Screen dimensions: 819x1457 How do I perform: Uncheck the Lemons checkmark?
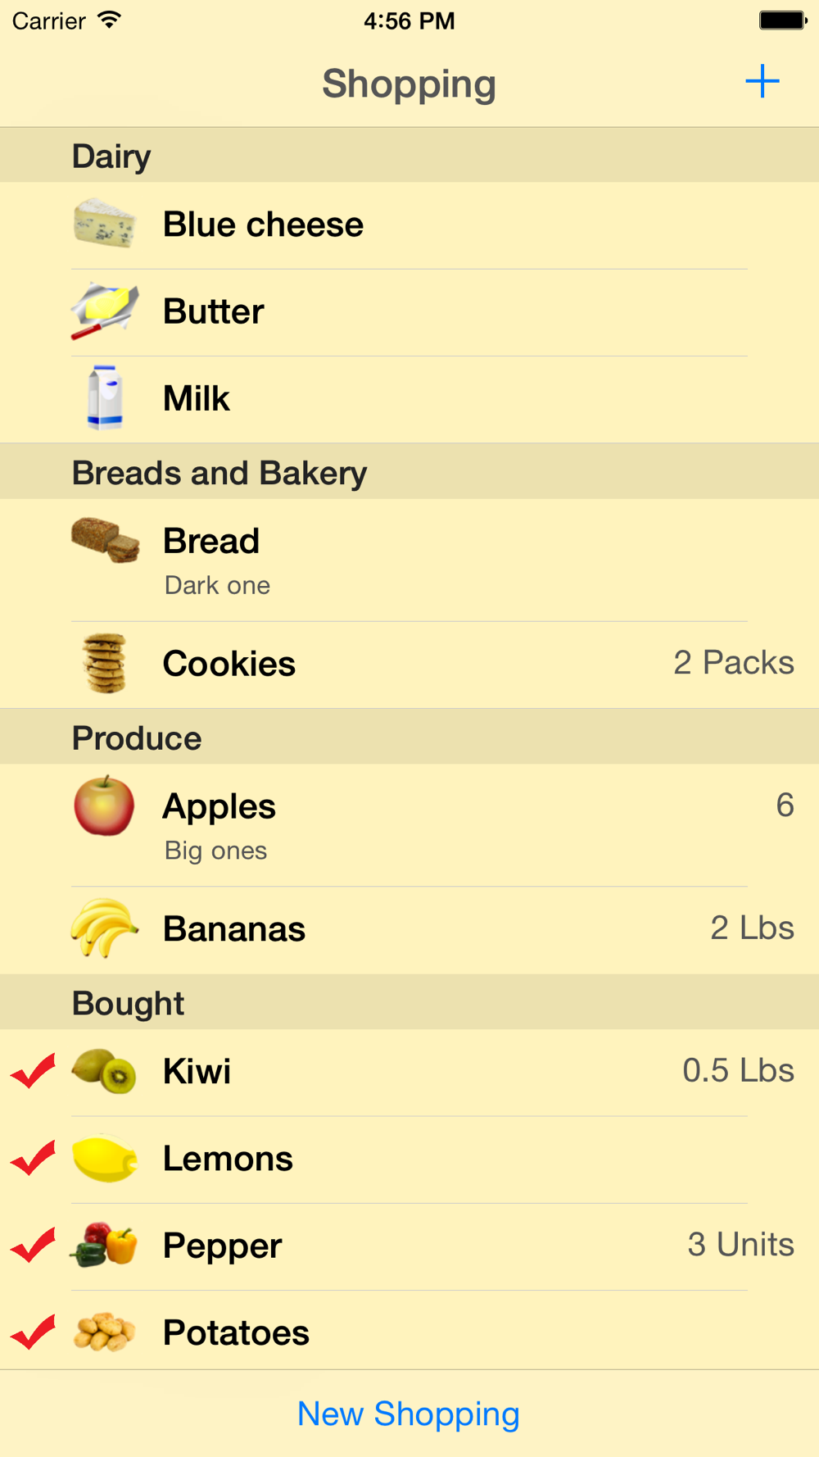pyautogui.click(x=34, y=1159)
